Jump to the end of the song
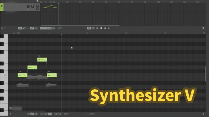This screenshot has height=117, width=209. pyautogui.click(x=109, y=28)
